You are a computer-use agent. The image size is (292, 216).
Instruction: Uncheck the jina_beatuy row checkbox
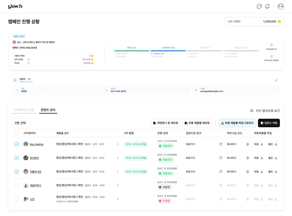tap(16, 144)
